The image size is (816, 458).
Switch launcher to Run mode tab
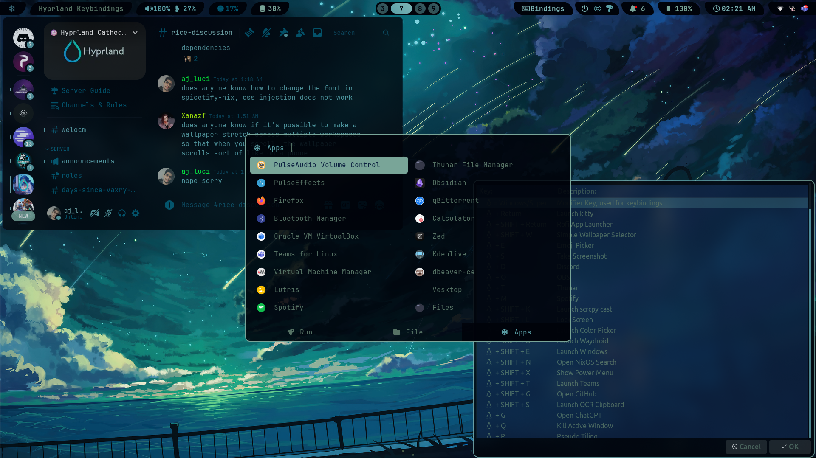tap(300, 332)
